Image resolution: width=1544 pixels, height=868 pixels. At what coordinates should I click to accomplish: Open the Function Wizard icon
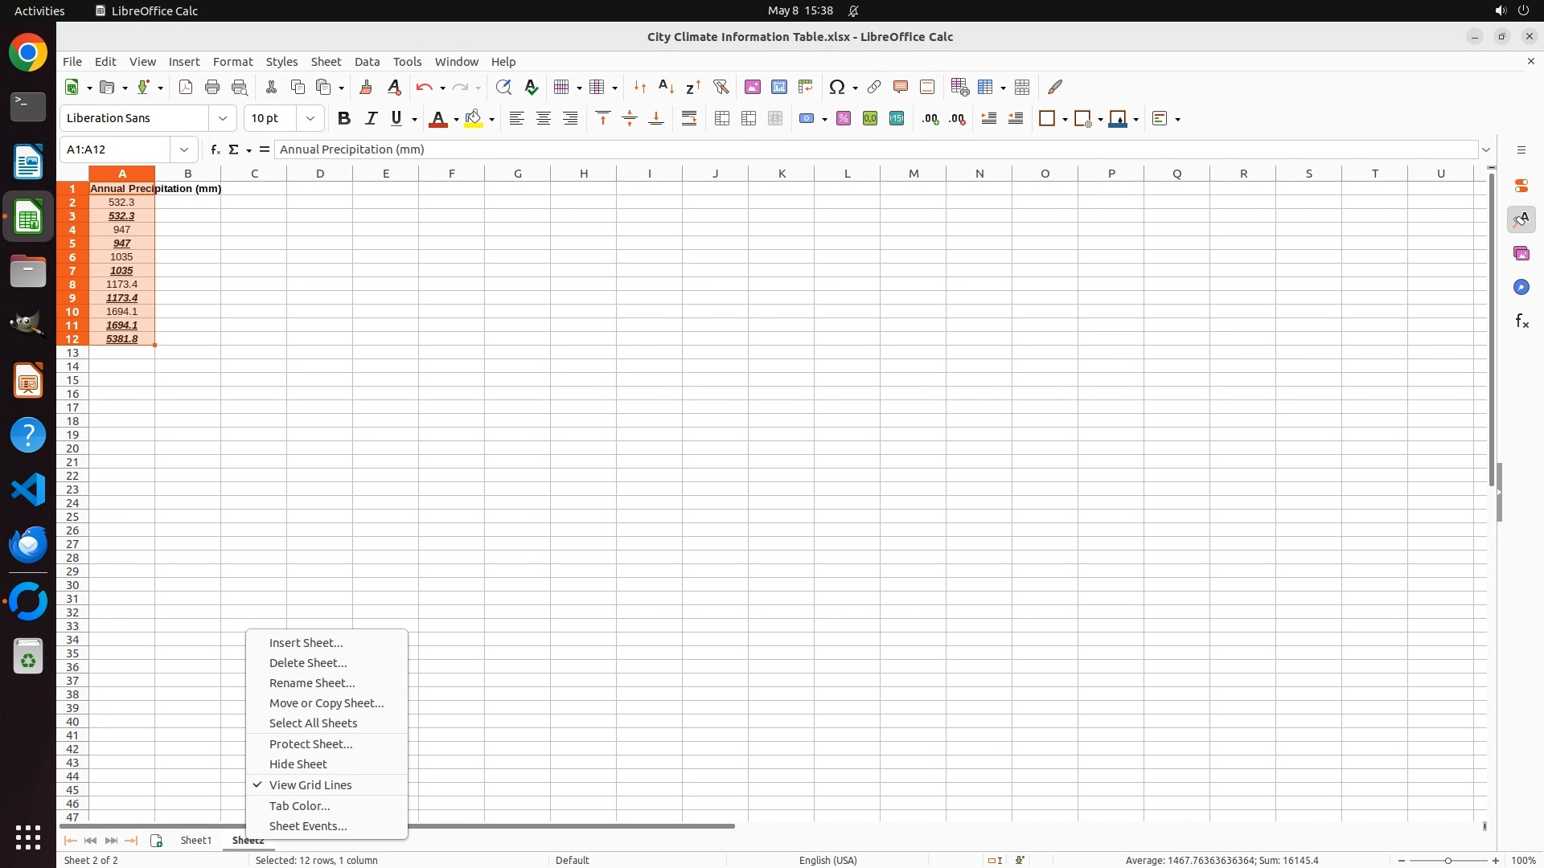pos(215,149)
